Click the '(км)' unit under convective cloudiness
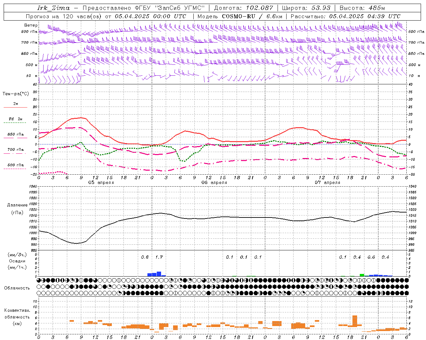The width and height of the screenshot is (426, 340). click(x=17, y=323)
